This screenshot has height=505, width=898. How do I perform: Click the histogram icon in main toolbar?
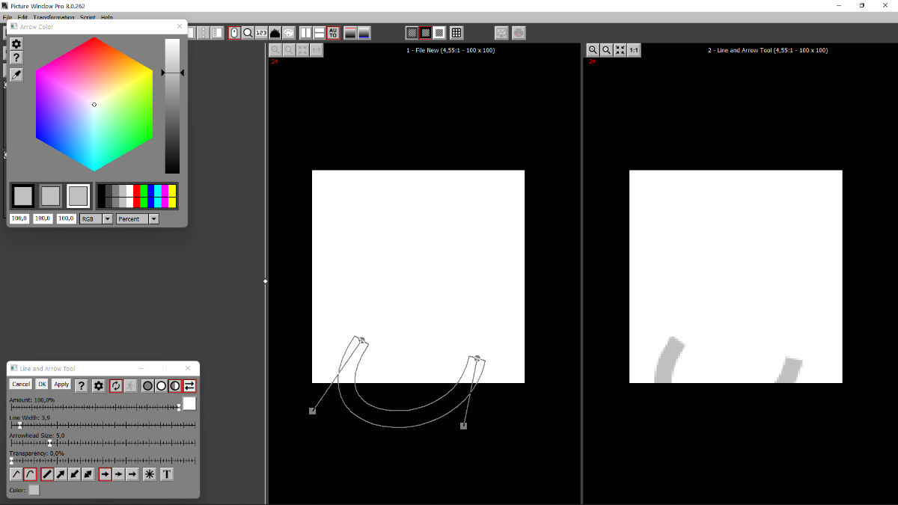coord(275,33)
